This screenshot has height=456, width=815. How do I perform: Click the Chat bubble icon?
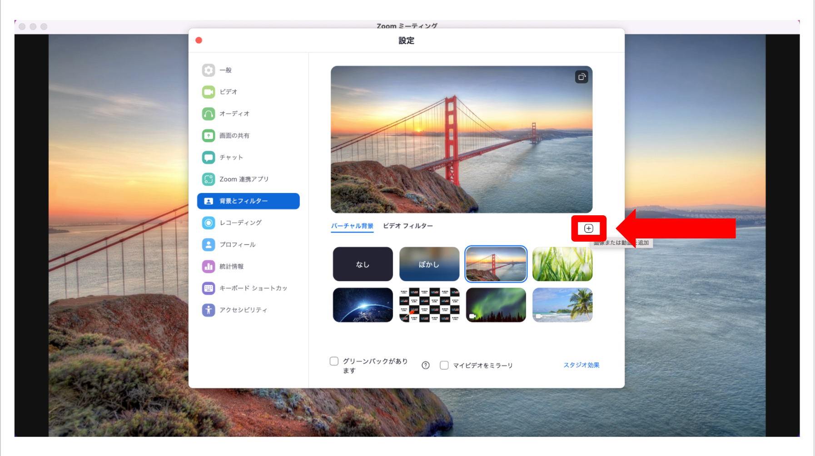click(209, 158)
